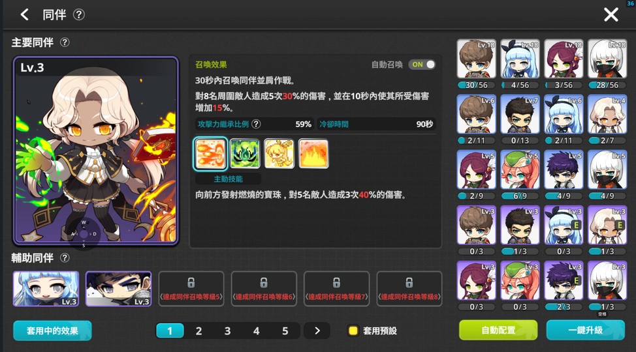Click the help icon next to 同伴 title

point(79,15)
